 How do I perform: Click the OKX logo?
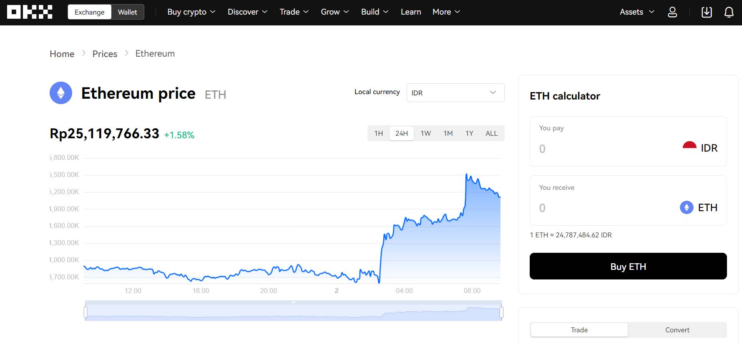[x=30, y=12]
